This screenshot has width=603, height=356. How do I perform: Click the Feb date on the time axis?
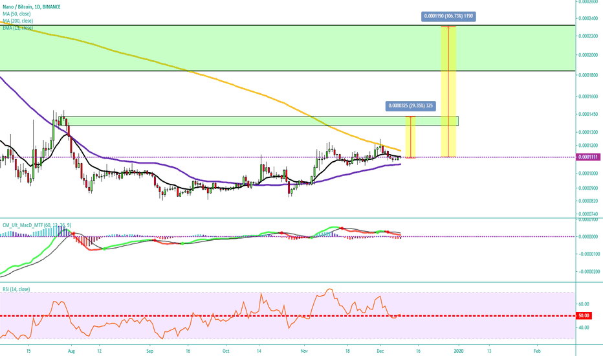537,351
